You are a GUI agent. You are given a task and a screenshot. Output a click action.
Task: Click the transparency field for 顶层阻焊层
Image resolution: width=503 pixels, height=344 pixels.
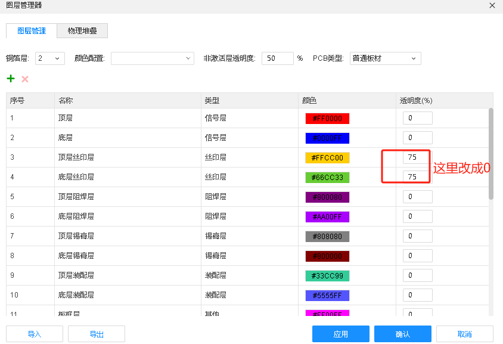[x=418, y=197]
